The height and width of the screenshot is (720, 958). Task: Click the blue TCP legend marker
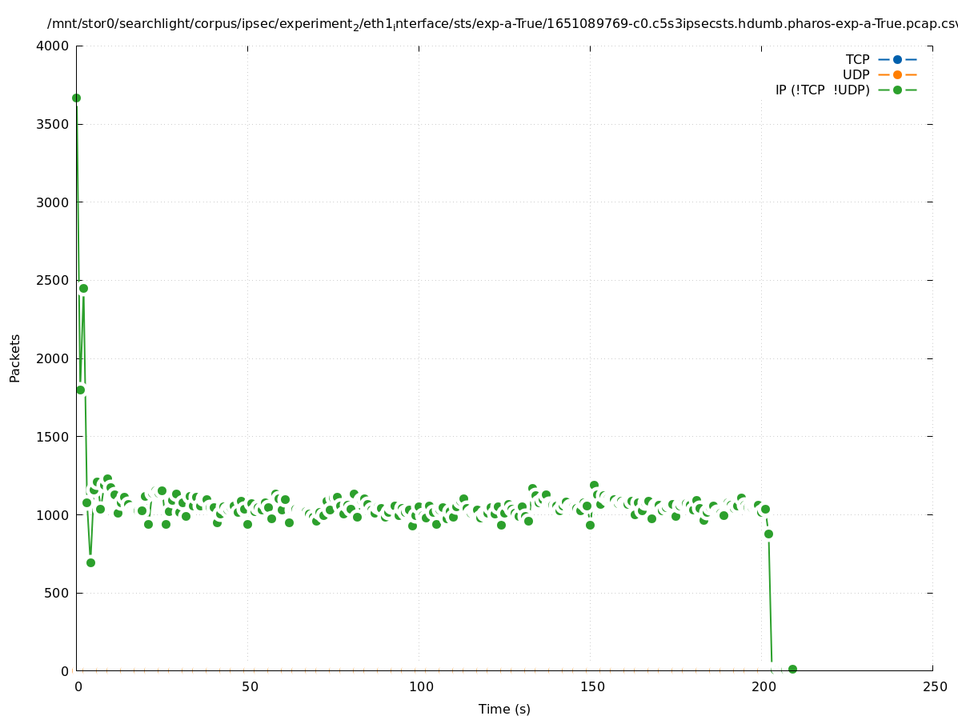click(x=897, y=59)
